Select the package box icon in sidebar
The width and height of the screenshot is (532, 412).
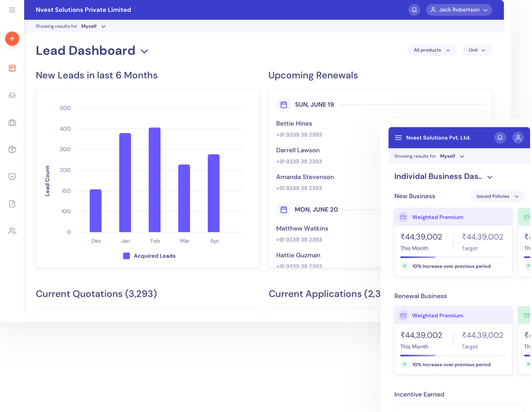pyautogui.click(x=12, y=149)
